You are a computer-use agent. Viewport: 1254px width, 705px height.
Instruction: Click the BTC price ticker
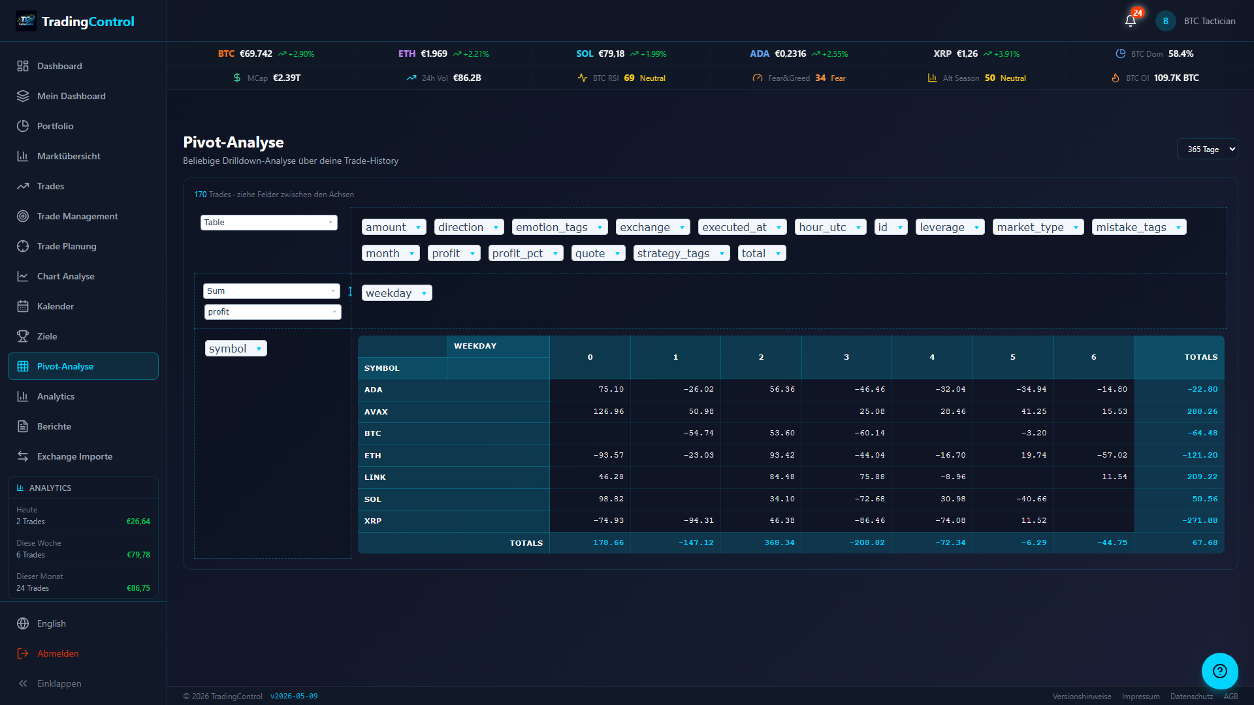point(266,54)
